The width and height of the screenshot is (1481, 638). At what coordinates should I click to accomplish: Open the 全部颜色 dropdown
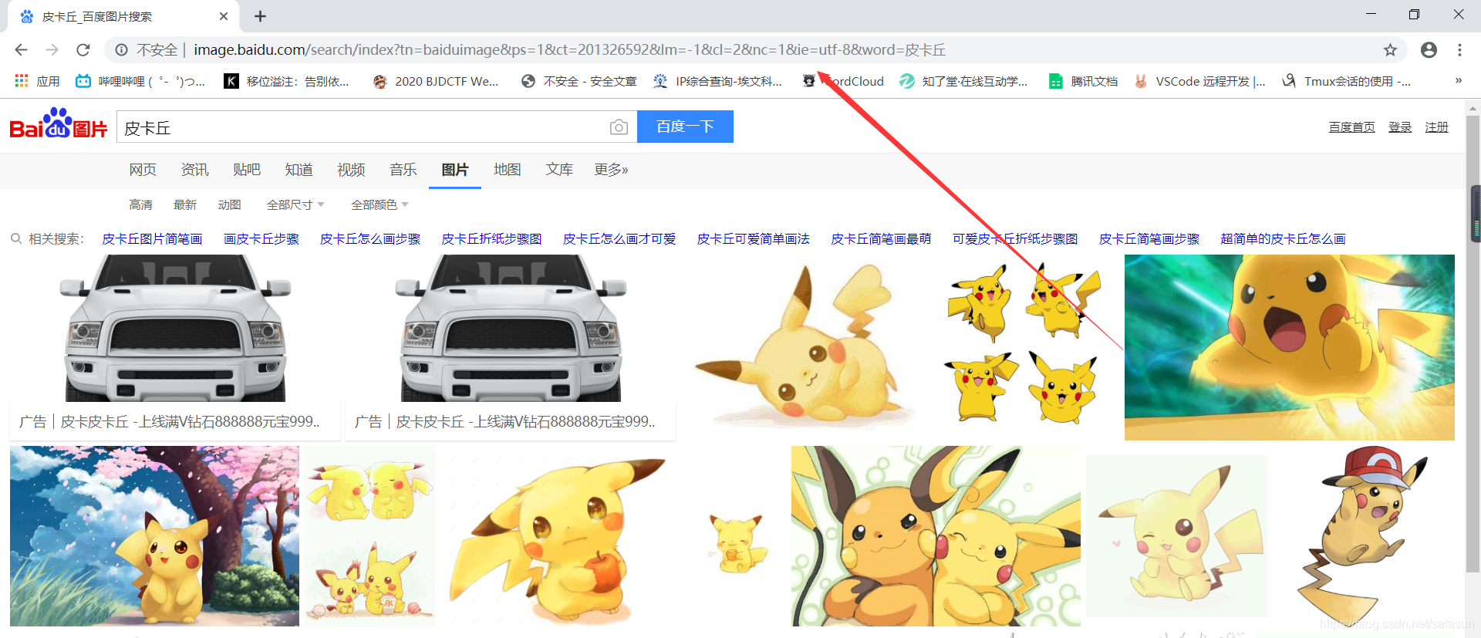[x=380, y=205]
